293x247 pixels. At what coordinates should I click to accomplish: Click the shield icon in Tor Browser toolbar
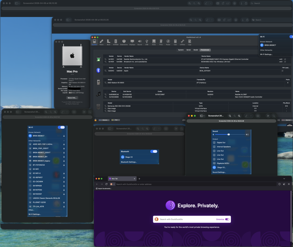(279, 184)
